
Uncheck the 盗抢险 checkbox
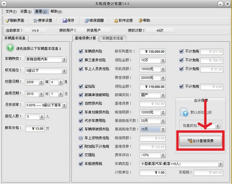coord(81,86)
